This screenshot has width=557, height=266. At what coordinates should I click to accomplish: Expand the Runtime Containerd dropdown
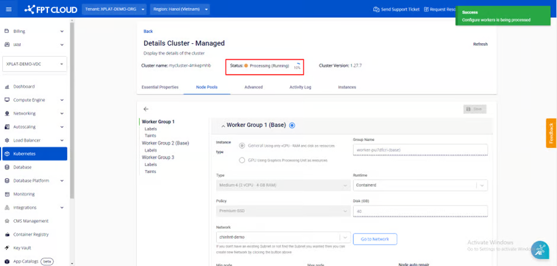[x=482, y=185]
